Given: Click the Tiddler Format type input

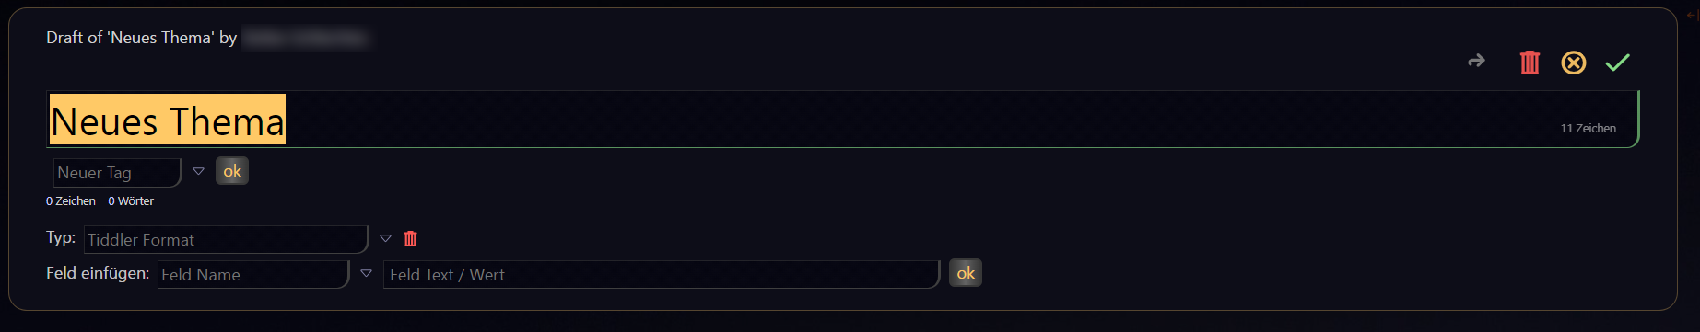Looking at the screenshot, I should click(226, 239).
